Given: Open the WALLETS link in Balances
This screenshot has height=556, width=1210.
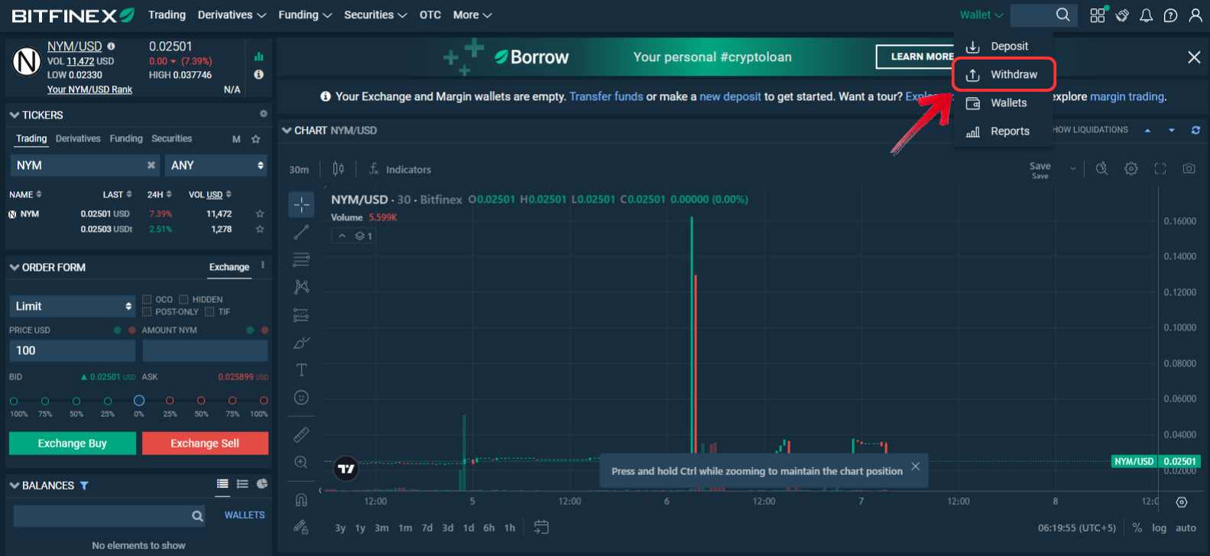Looking at the screenshot, I should coord(245,515).
